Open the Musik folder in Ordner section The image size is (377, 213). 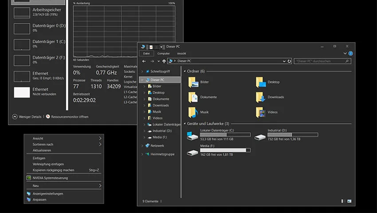[x=198, y=112]
